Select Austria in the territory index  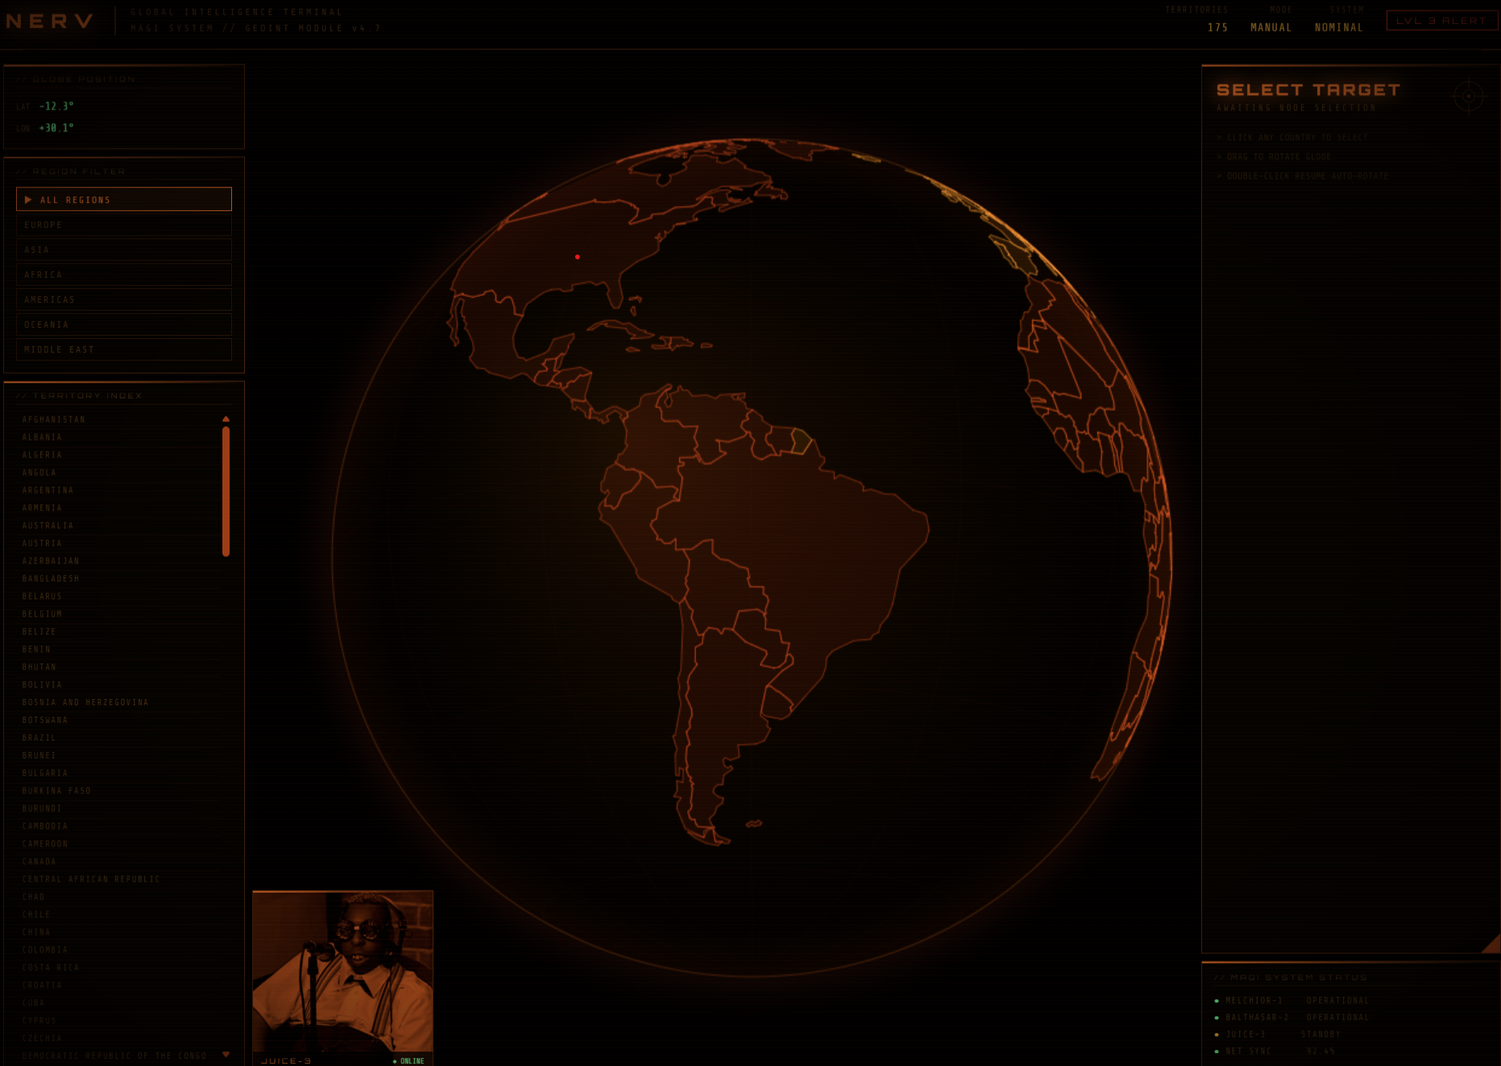(x=118, y=543)
